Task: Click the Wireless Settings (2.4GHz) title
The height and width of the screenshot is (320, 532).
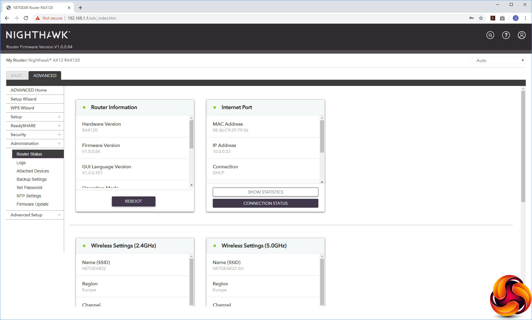Action: click(123, 246)
